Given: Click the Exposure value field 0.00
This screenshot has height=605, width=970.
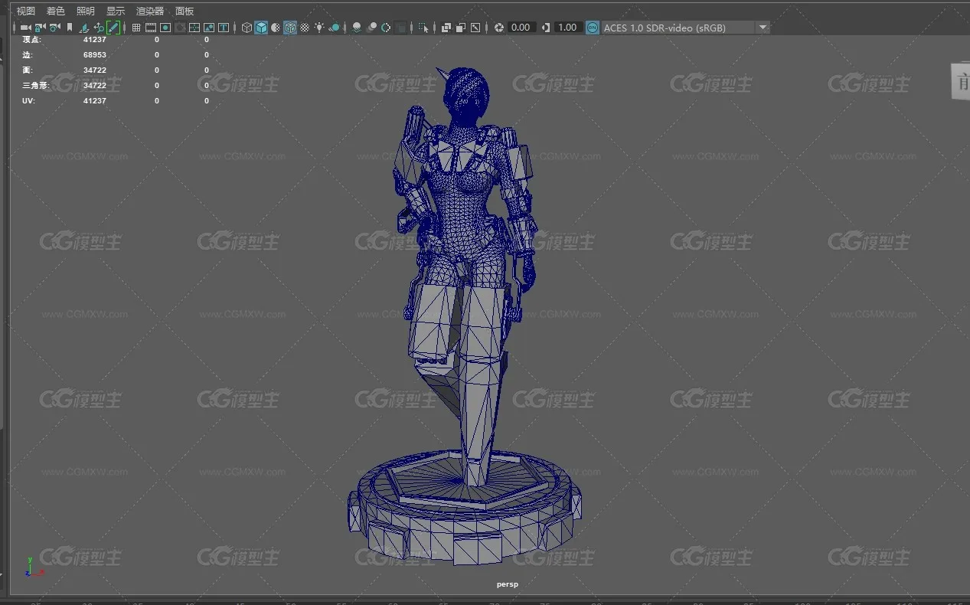Looking at the screenshot, I should [521, 28].
